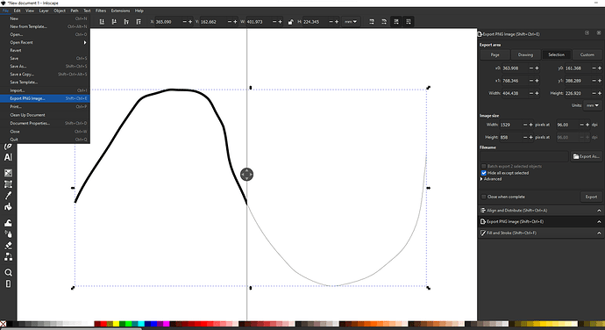
Task: Click the X position field in toolbar
Action: 168,22
